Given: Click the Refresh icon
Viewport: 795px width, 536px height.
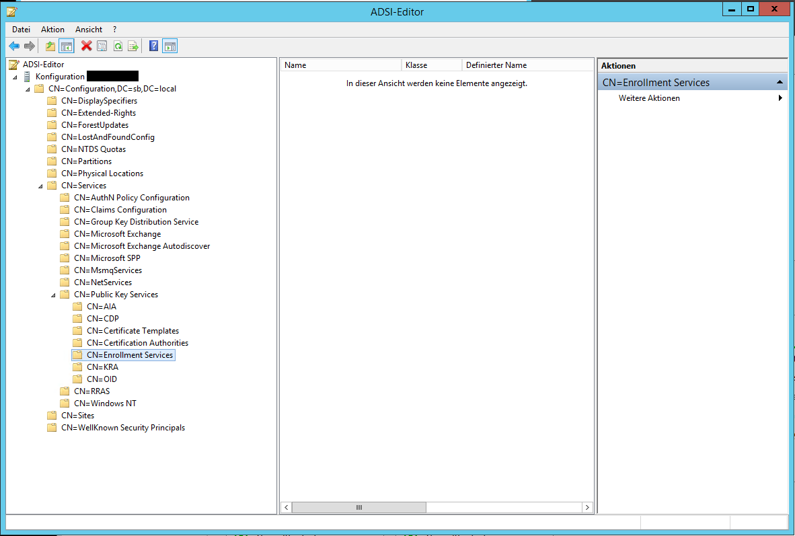Looking at the screenshot, I should click(x=118, y=45).
